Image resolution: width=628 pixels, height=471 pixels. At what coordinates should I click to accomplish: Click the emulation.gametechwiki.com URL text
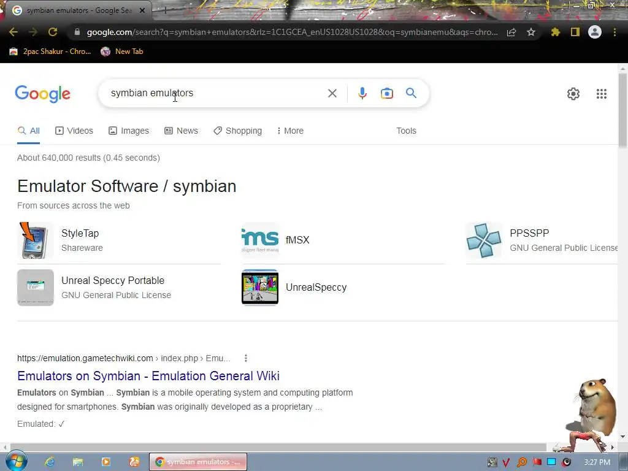tap(85, 358)
